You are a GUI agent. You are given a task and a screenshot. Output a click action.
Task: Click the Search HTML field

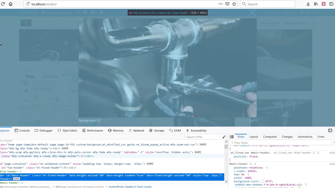(x=201, y=137)
